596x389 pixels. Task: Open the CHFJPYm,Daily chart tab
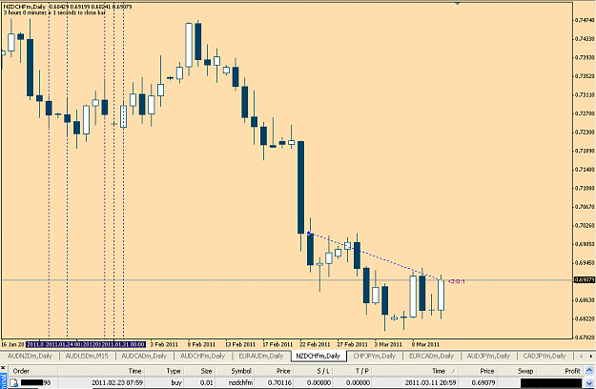375,356
